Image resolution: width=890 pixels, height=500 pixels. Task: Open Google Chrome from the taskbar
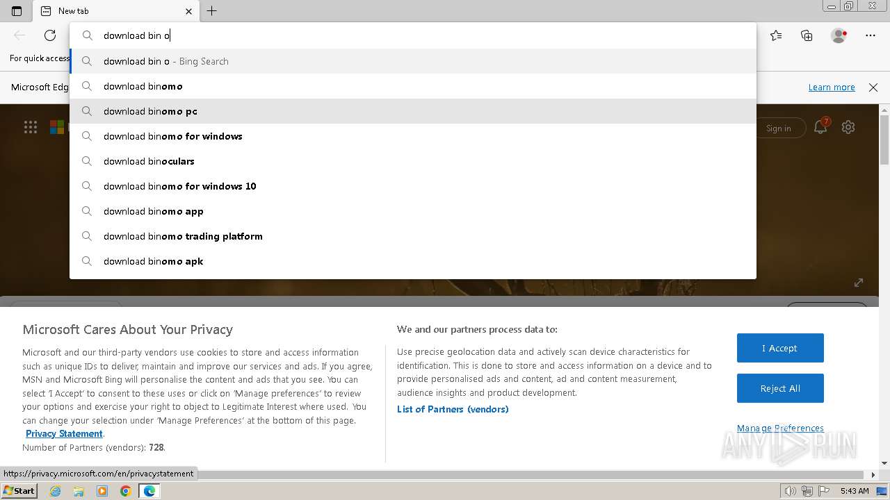click(x=126, y=491)
